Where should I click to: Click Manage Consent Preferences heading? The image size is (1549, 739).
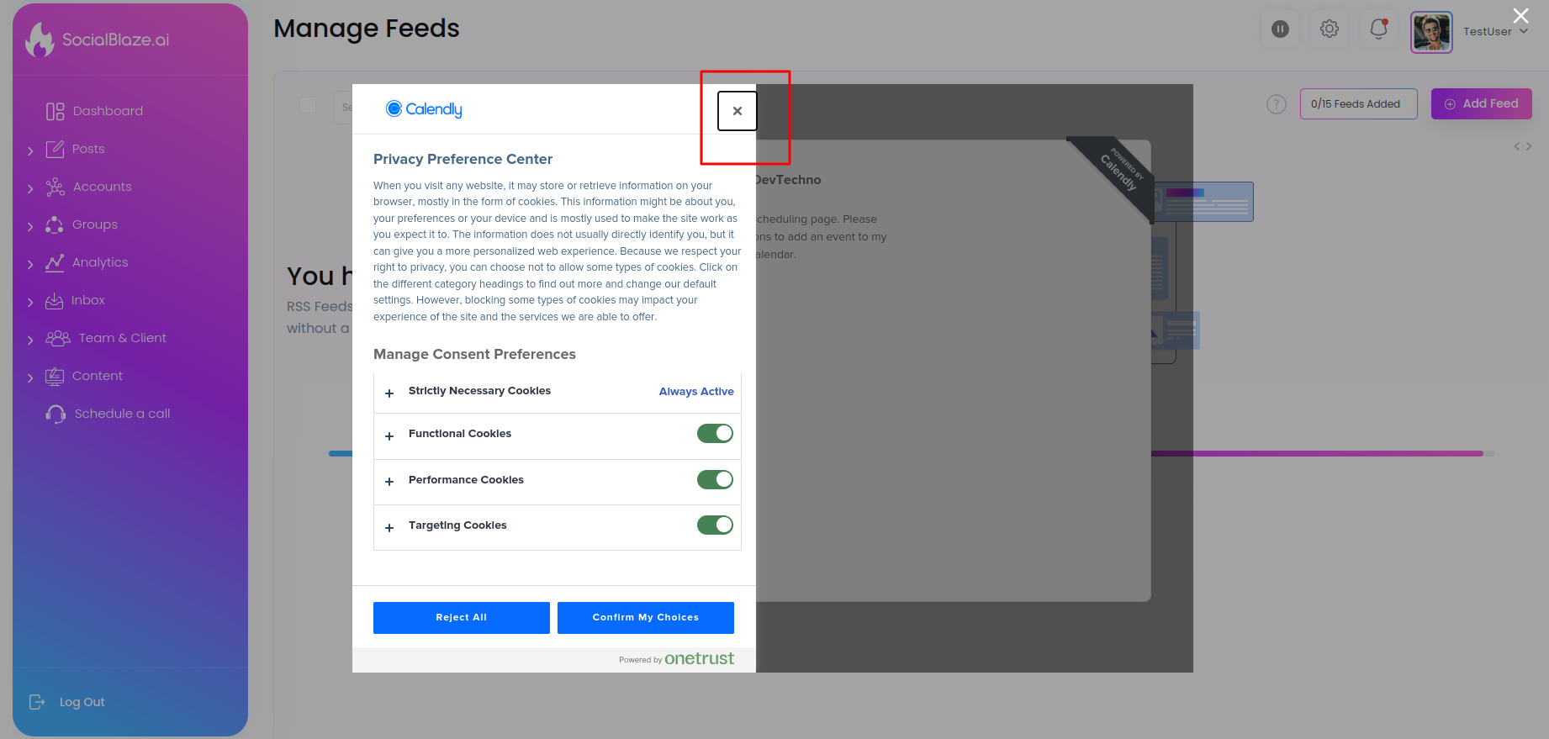point(474,354)
